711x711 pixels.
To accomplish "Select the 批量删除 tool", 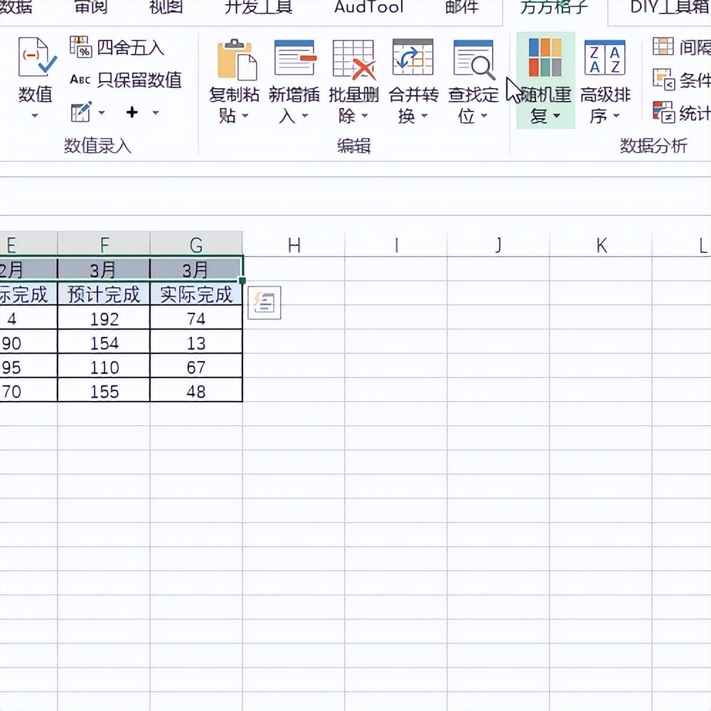I will tap(353, 60).
